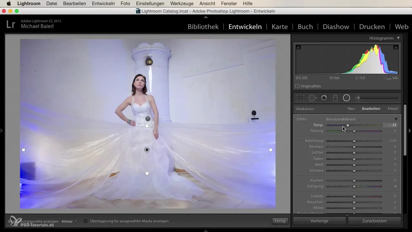The height and width of the screenshot is (232, 412).
Task: Open the Bearbeitungspunkte anzeigen Immer dropdown
Action: click(x=69, y=221)
